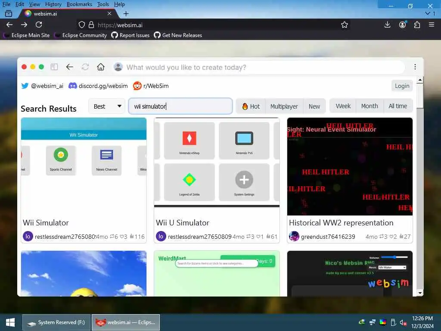This screenshot has width=441, height=331.
Task: Click the WebSim page scrollbar down arrow
Action: pos(420,293)
